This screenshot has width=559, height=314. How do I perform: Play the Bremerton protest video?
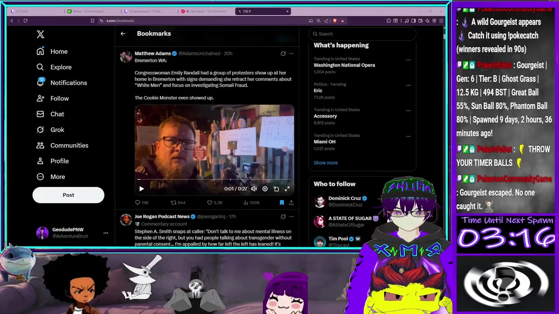[141, 189]
